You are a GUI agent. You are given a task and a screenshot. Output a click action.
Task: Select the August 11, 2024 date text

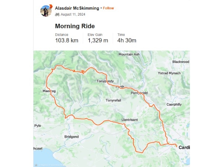pyautogui.click(x=73, y=14)
